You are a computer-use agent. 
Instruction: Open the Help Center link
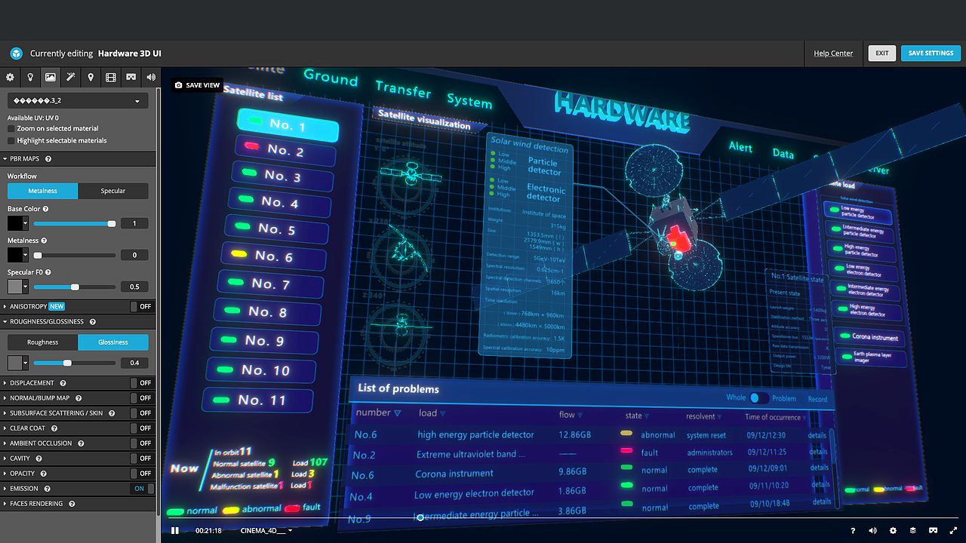[x=833, y=54]
